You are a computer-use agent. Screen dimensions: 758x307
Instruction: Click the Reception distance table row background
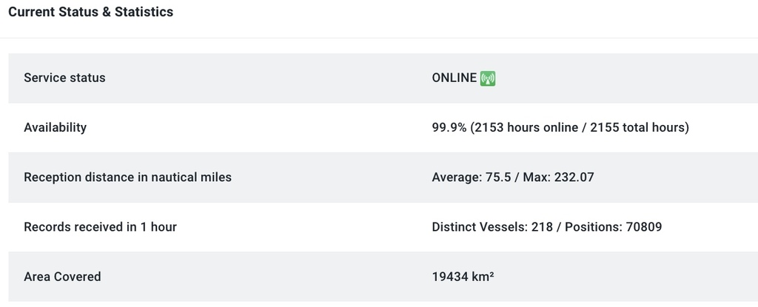[x=383, y=178]
